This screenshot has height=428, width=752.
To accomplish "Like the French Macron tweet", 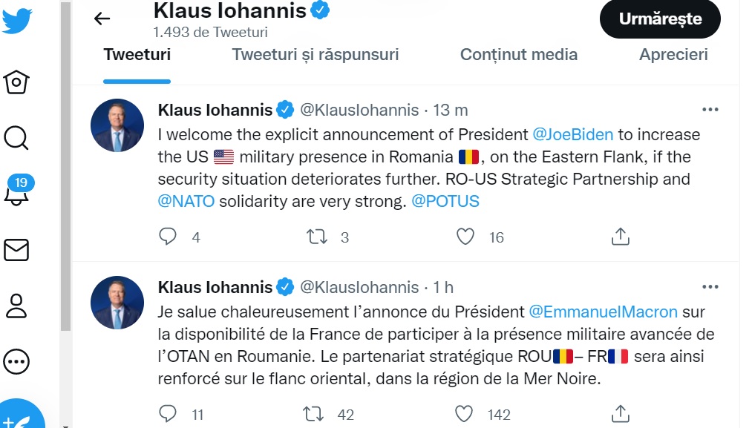I will pos(465,414).
